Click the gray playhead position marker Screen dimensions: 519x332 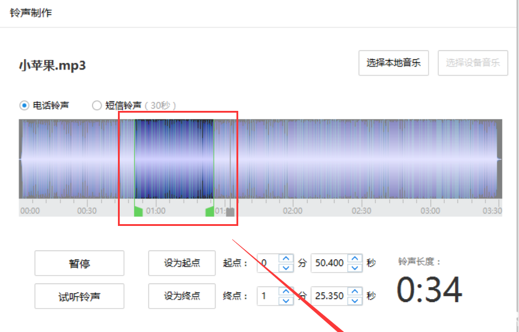click(x=230, y=212)
